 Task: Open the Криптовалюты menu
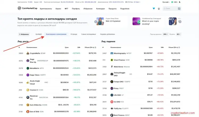coord(46,9)
